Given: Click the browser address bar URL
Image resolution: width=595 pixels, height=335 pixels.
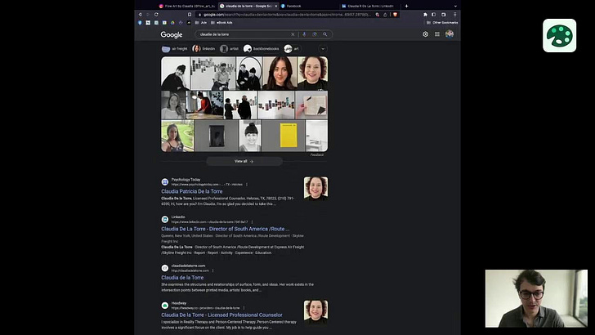Looking at the screenshot, I should click(x=287, y=15).
